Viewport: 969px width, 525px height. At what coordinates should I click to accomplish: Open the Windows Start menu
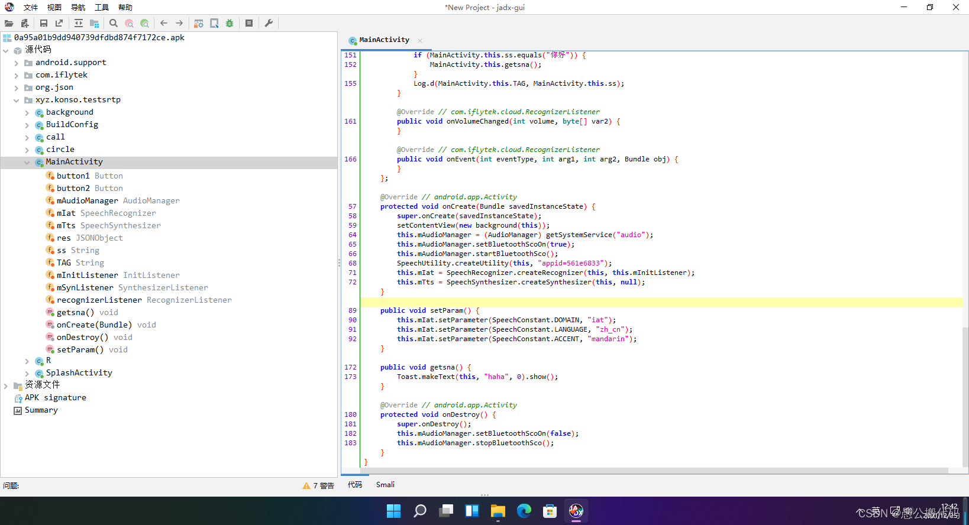tap(393, 511)
